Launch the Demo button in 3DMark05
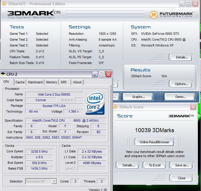Screen dimensions: 201x191 [x=180, y=97]
